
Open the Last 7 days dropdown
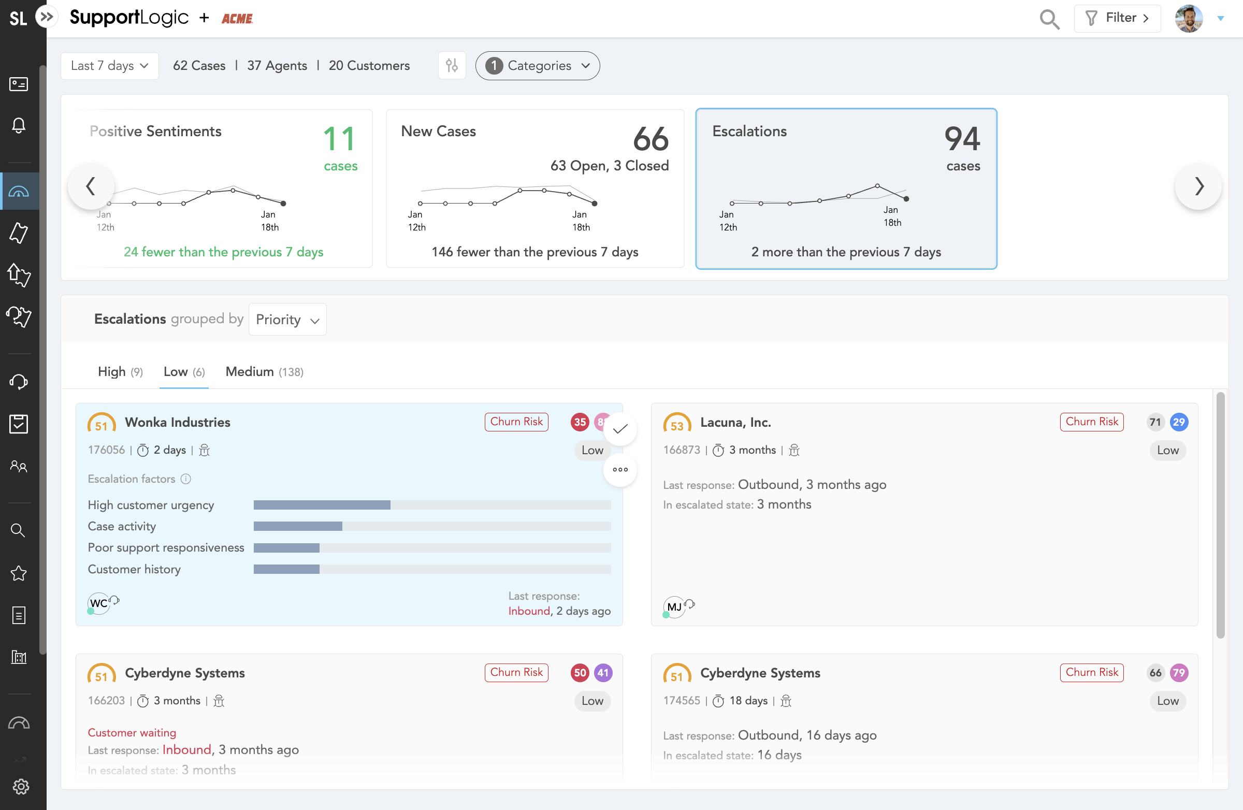[110, 65]
